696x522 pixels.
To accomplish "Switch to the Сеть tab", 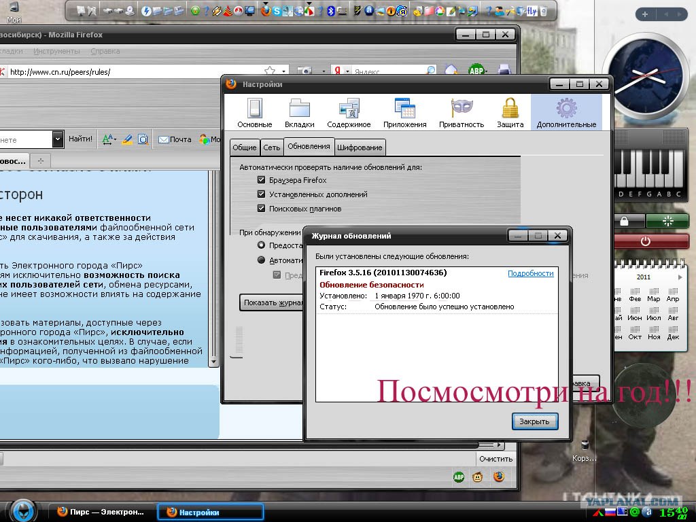I will coord(271,147).
